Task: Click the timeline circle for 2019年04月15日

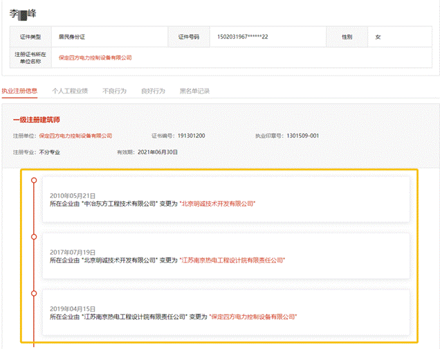Action: [33, 293]
